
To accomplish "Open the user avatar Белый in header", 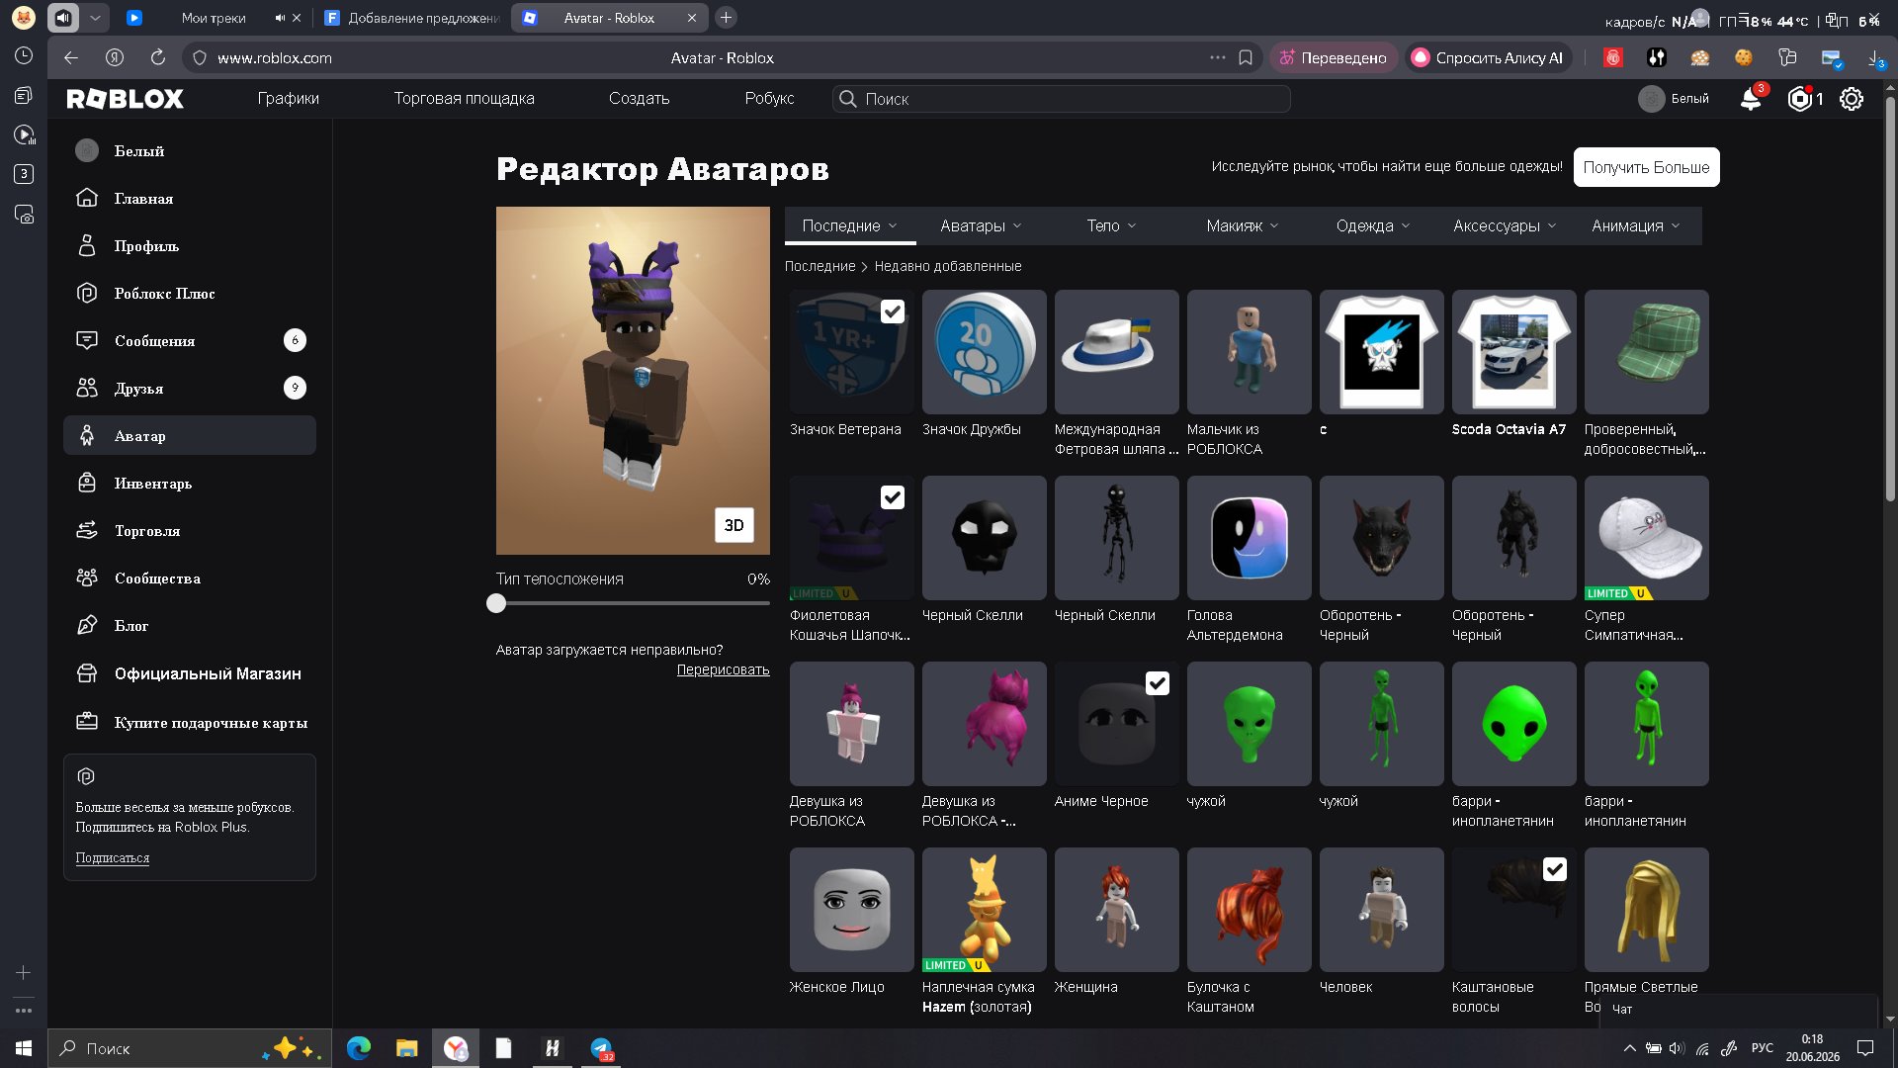I will point(1674,99).
